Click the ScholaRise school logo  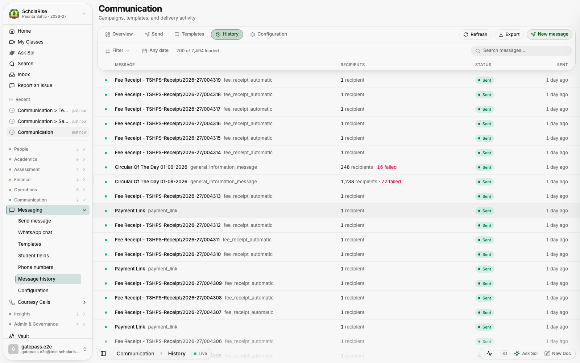coord(14,14)
